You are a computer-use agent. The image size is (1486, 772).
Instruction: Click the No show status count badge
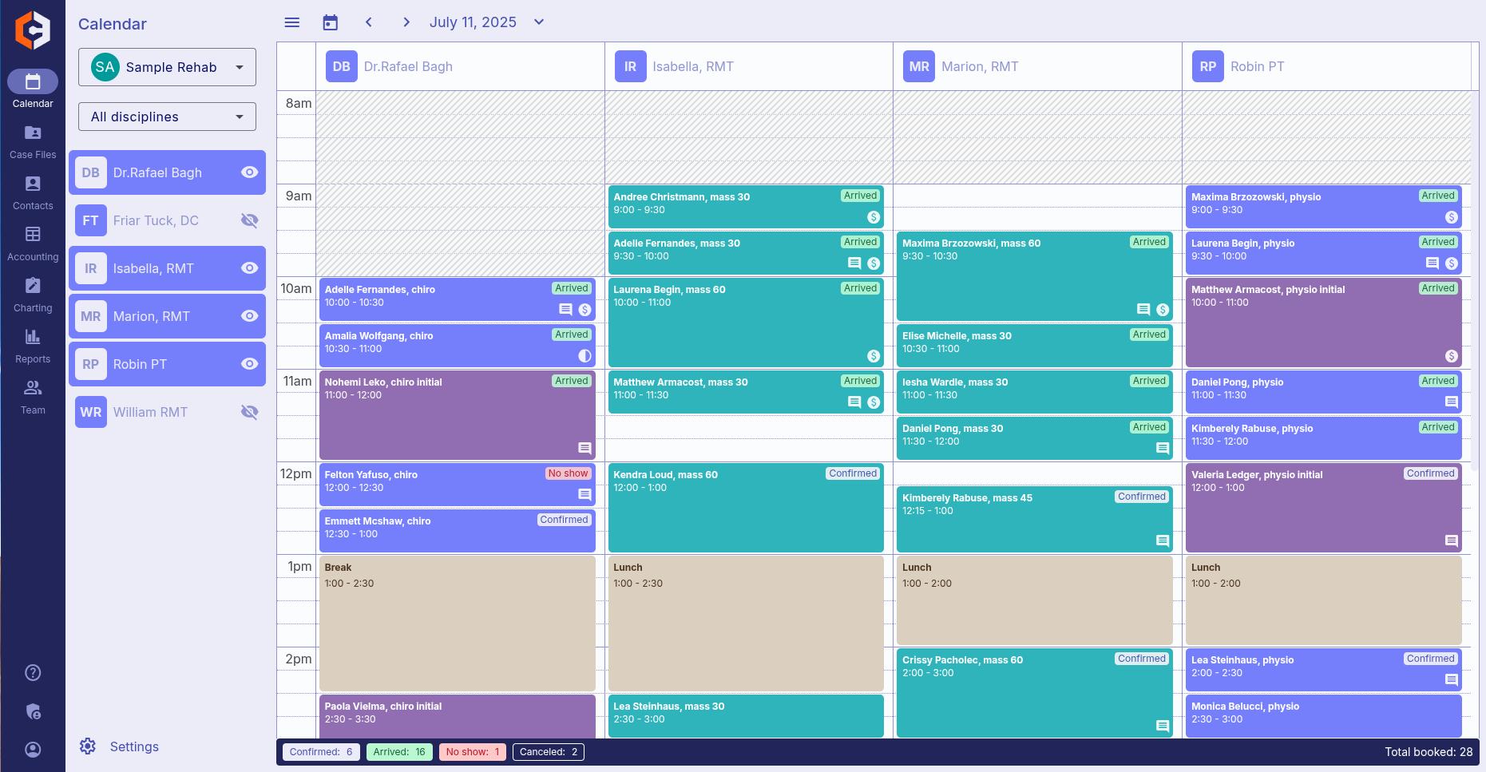pyautogui.click(x=472, y=752)
